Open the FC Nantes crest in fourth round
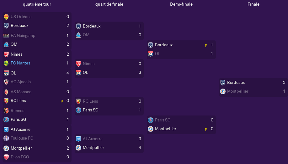Image resolution: width=288 pixels, height=164 pixels. 6,63
